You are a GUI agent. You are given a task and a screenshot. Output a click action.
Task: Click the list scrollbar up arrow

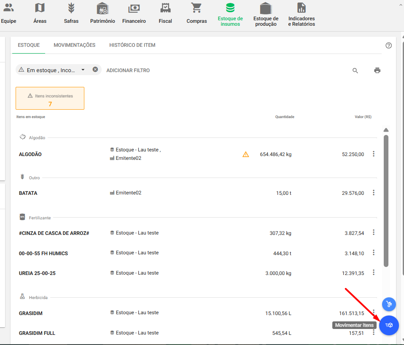tap(386, 130)
